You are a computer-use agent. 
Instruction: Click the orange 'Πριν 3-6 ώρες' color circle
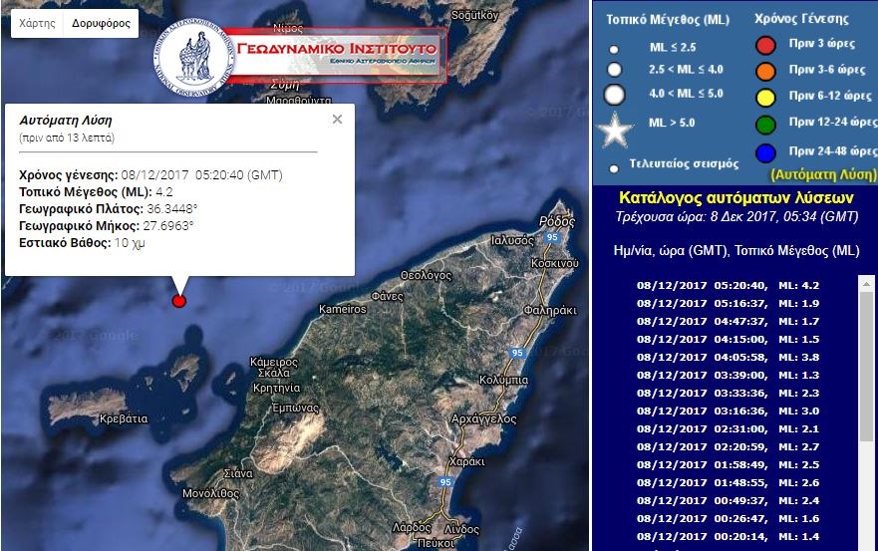(x=765, y=71)
